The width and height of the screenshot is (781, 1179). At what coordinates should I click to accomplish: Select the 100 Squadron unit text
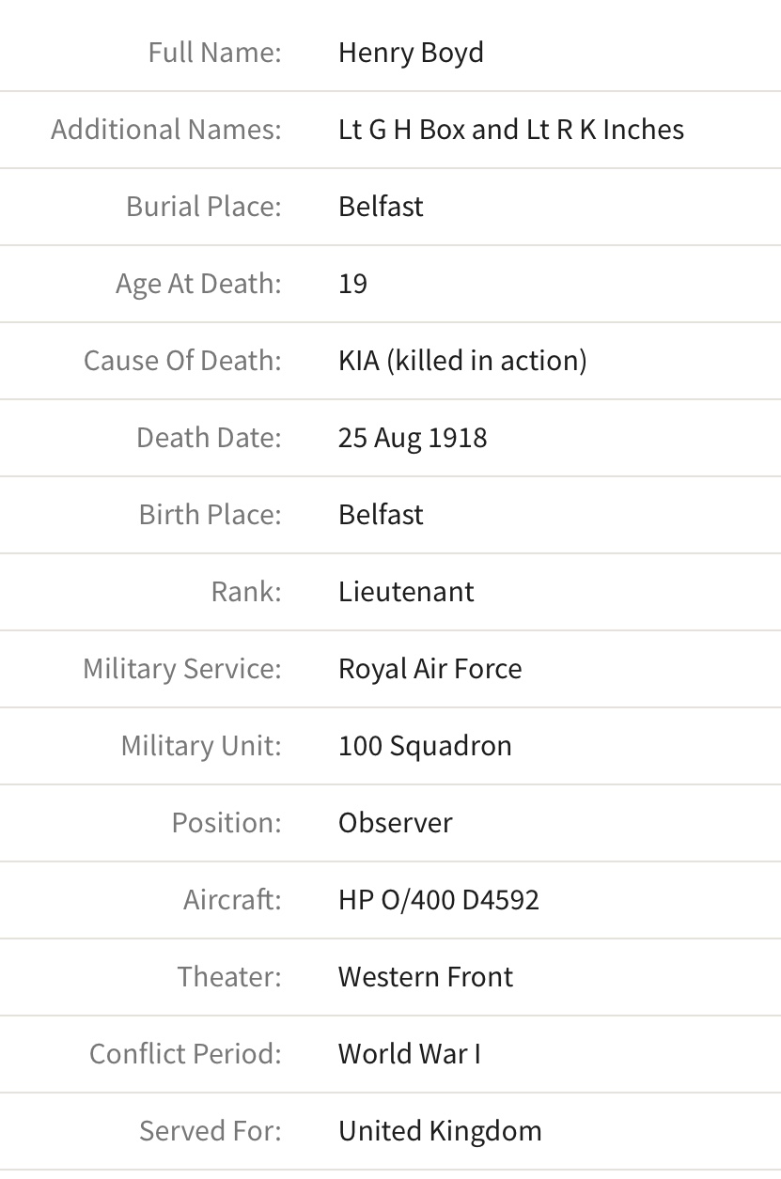pos(425,746)
